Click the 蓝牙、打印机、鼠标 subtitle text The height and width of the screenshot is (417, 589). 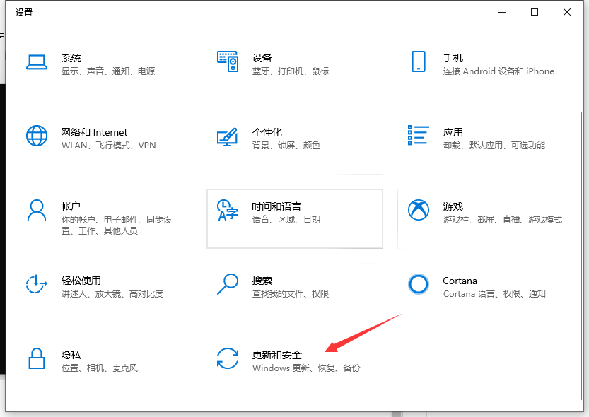[292, 71]
